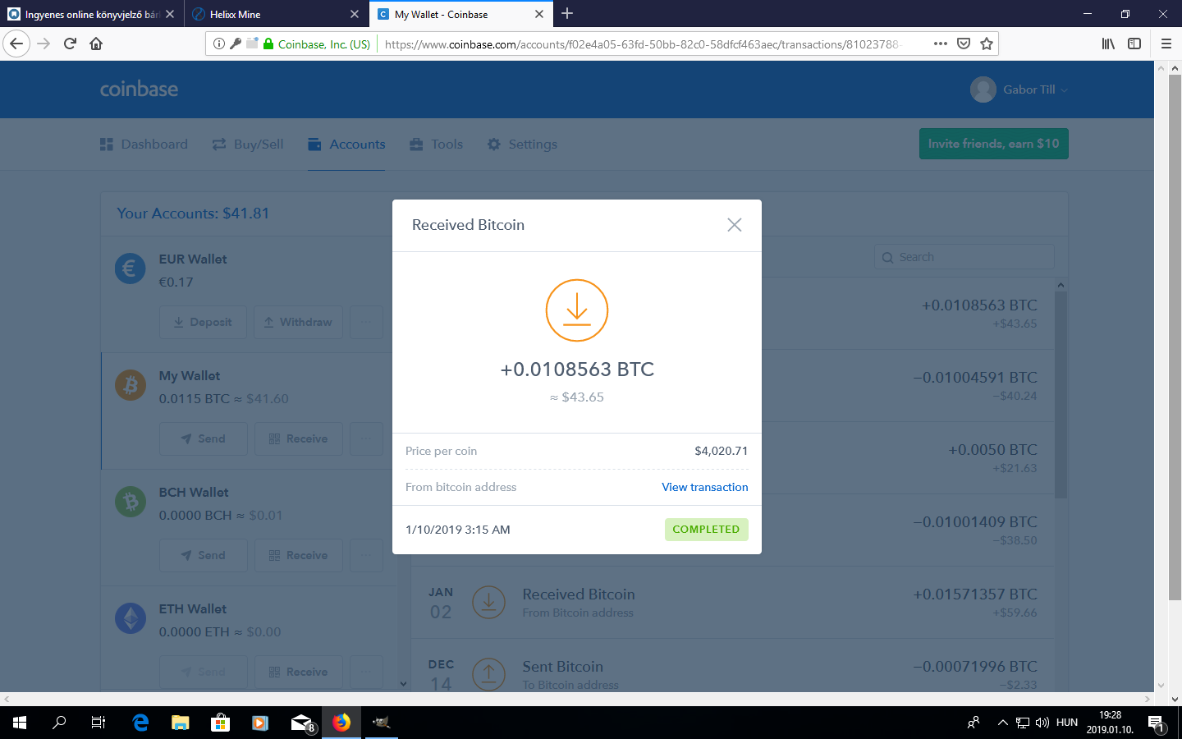
Task: Click the transaction list scrollbar
Action: coord(1061,394)
